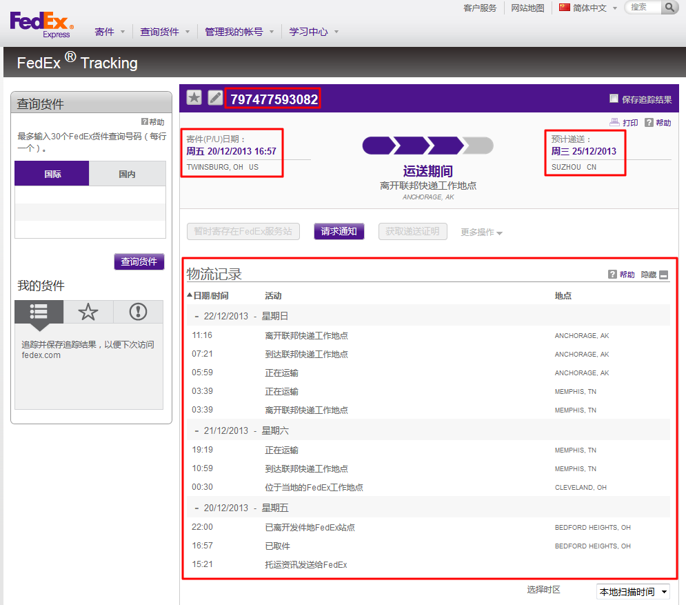Select the 国际 tab

click(x=52, y=174)
